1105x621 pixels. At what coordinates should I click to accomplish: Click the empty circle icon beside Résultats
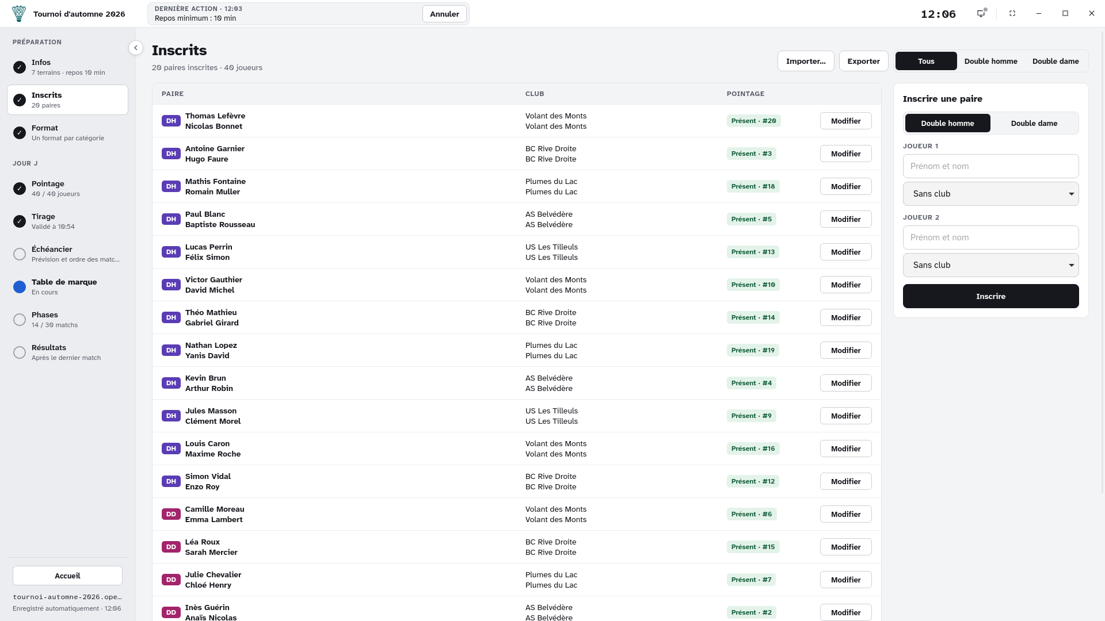click(20, 352)
